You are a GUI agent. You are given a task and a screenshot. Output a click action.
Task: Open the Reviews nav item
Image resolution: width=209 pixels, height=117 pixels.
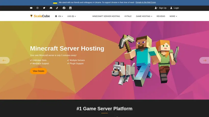[161, 16]
